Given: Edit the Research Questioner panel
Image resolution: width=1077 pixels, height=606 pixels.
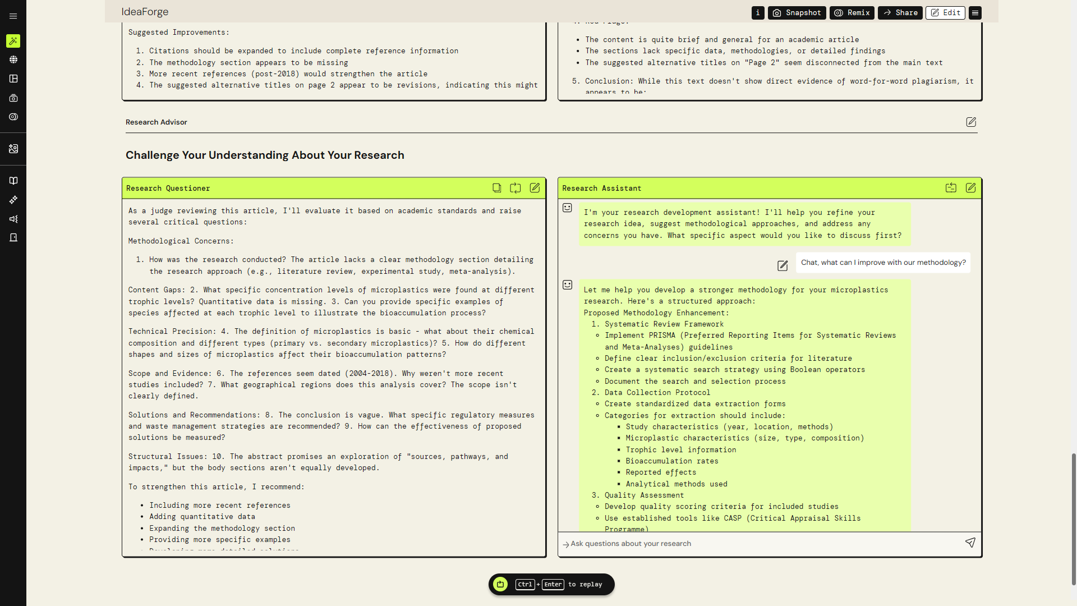Looking at the screenshot, I should coord(535,188).
